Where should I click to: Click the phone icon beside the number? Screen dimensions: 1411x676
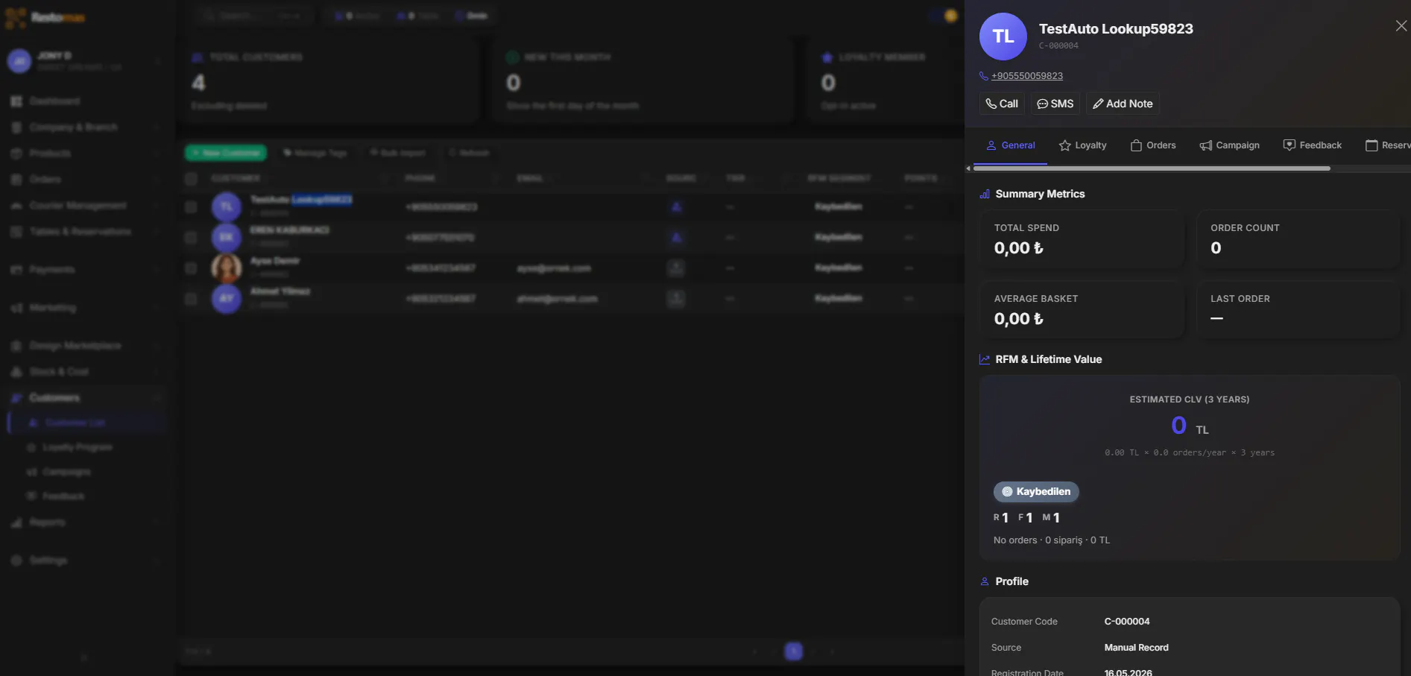click(984, 76)
